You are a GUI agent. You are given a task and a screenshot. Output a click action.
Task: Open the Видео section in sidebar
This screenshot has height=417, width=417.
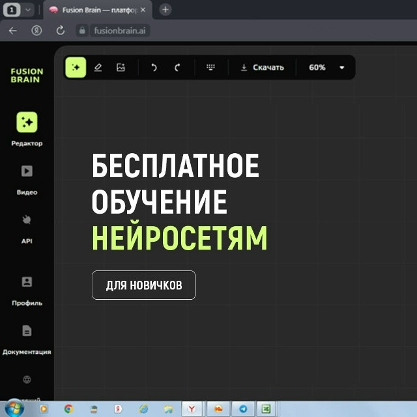(x=27, y=180)
